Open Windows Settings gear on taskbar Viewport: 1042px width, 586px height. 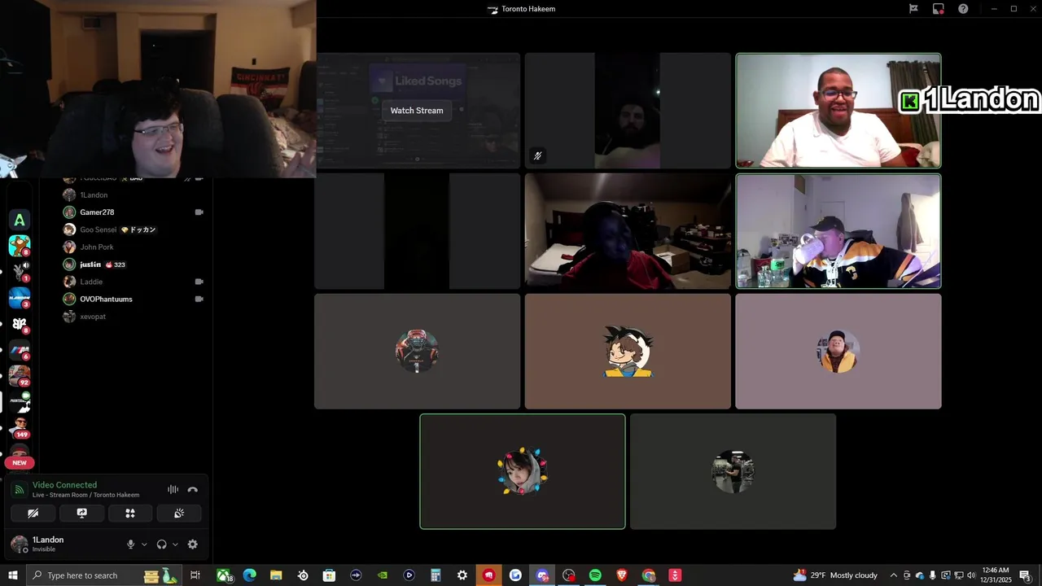coord(462,575)
